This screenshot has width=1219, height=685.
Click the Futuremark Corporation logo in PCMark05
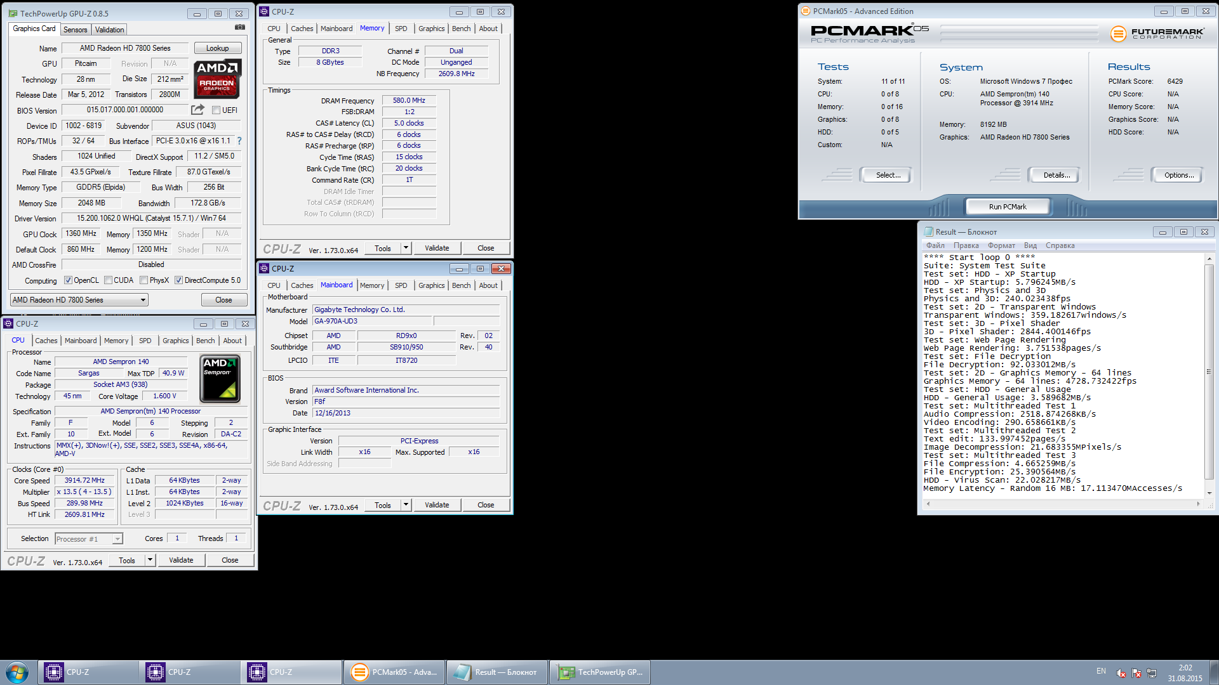(x=1157, y=34)
